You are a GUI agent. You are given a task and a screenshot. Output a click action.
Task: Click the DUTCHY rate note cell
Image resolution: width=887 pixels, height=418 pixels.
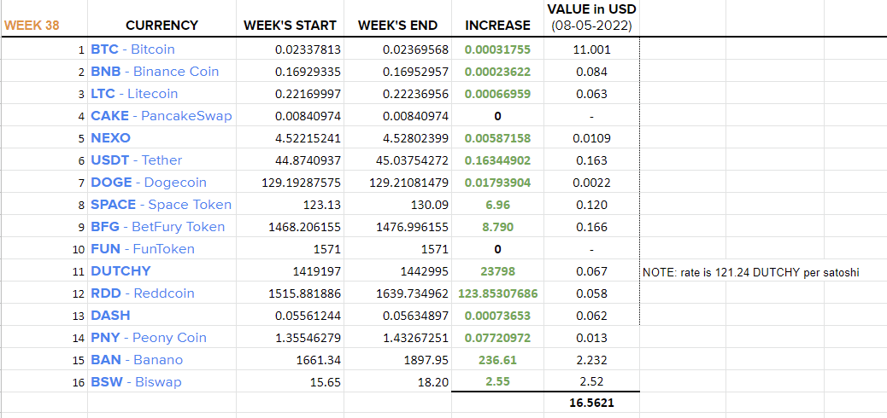click(751, 273)
